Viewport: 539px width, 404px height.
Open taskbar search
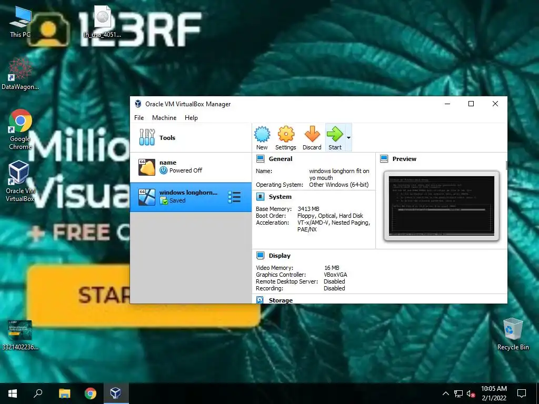pyautogui.click(x=38, y=393)
